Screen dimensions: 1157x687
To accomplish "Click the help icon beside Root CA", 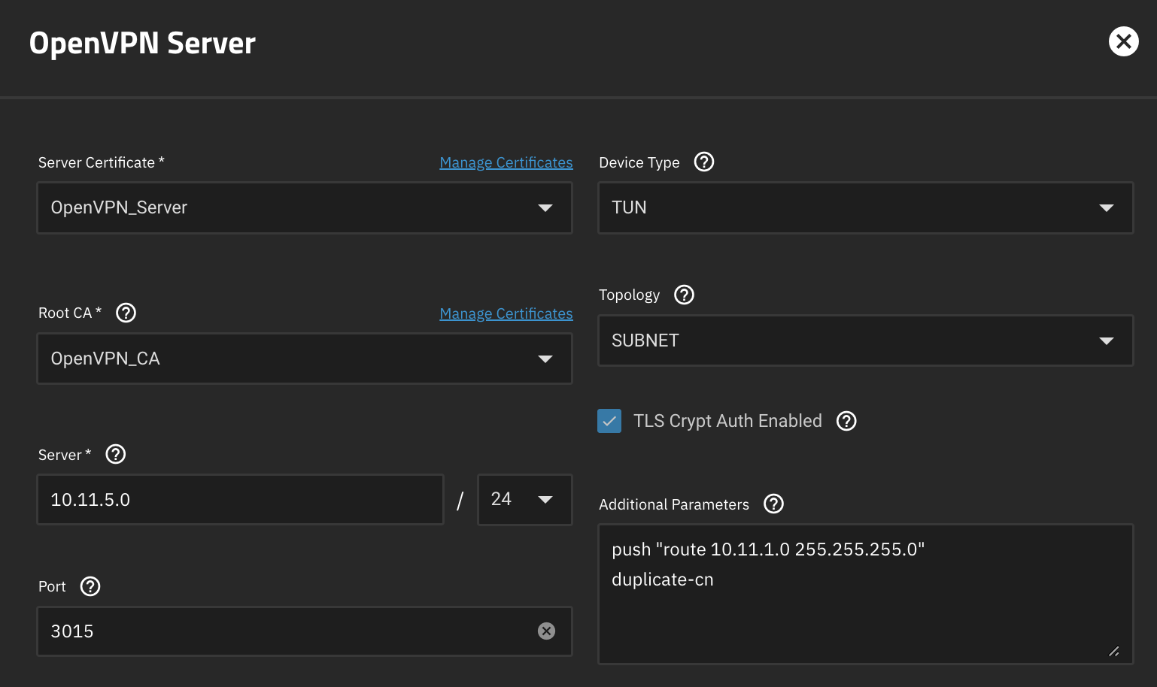I will [x=126, y=313].
